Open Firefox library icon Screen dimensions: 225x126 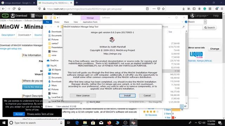tap(189, 9)
